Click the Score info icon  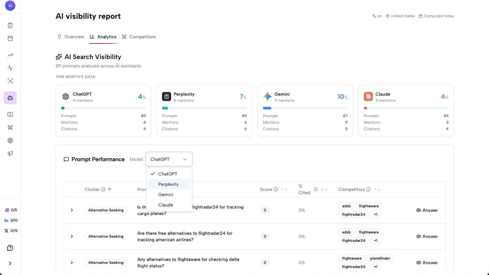point(275,189)
